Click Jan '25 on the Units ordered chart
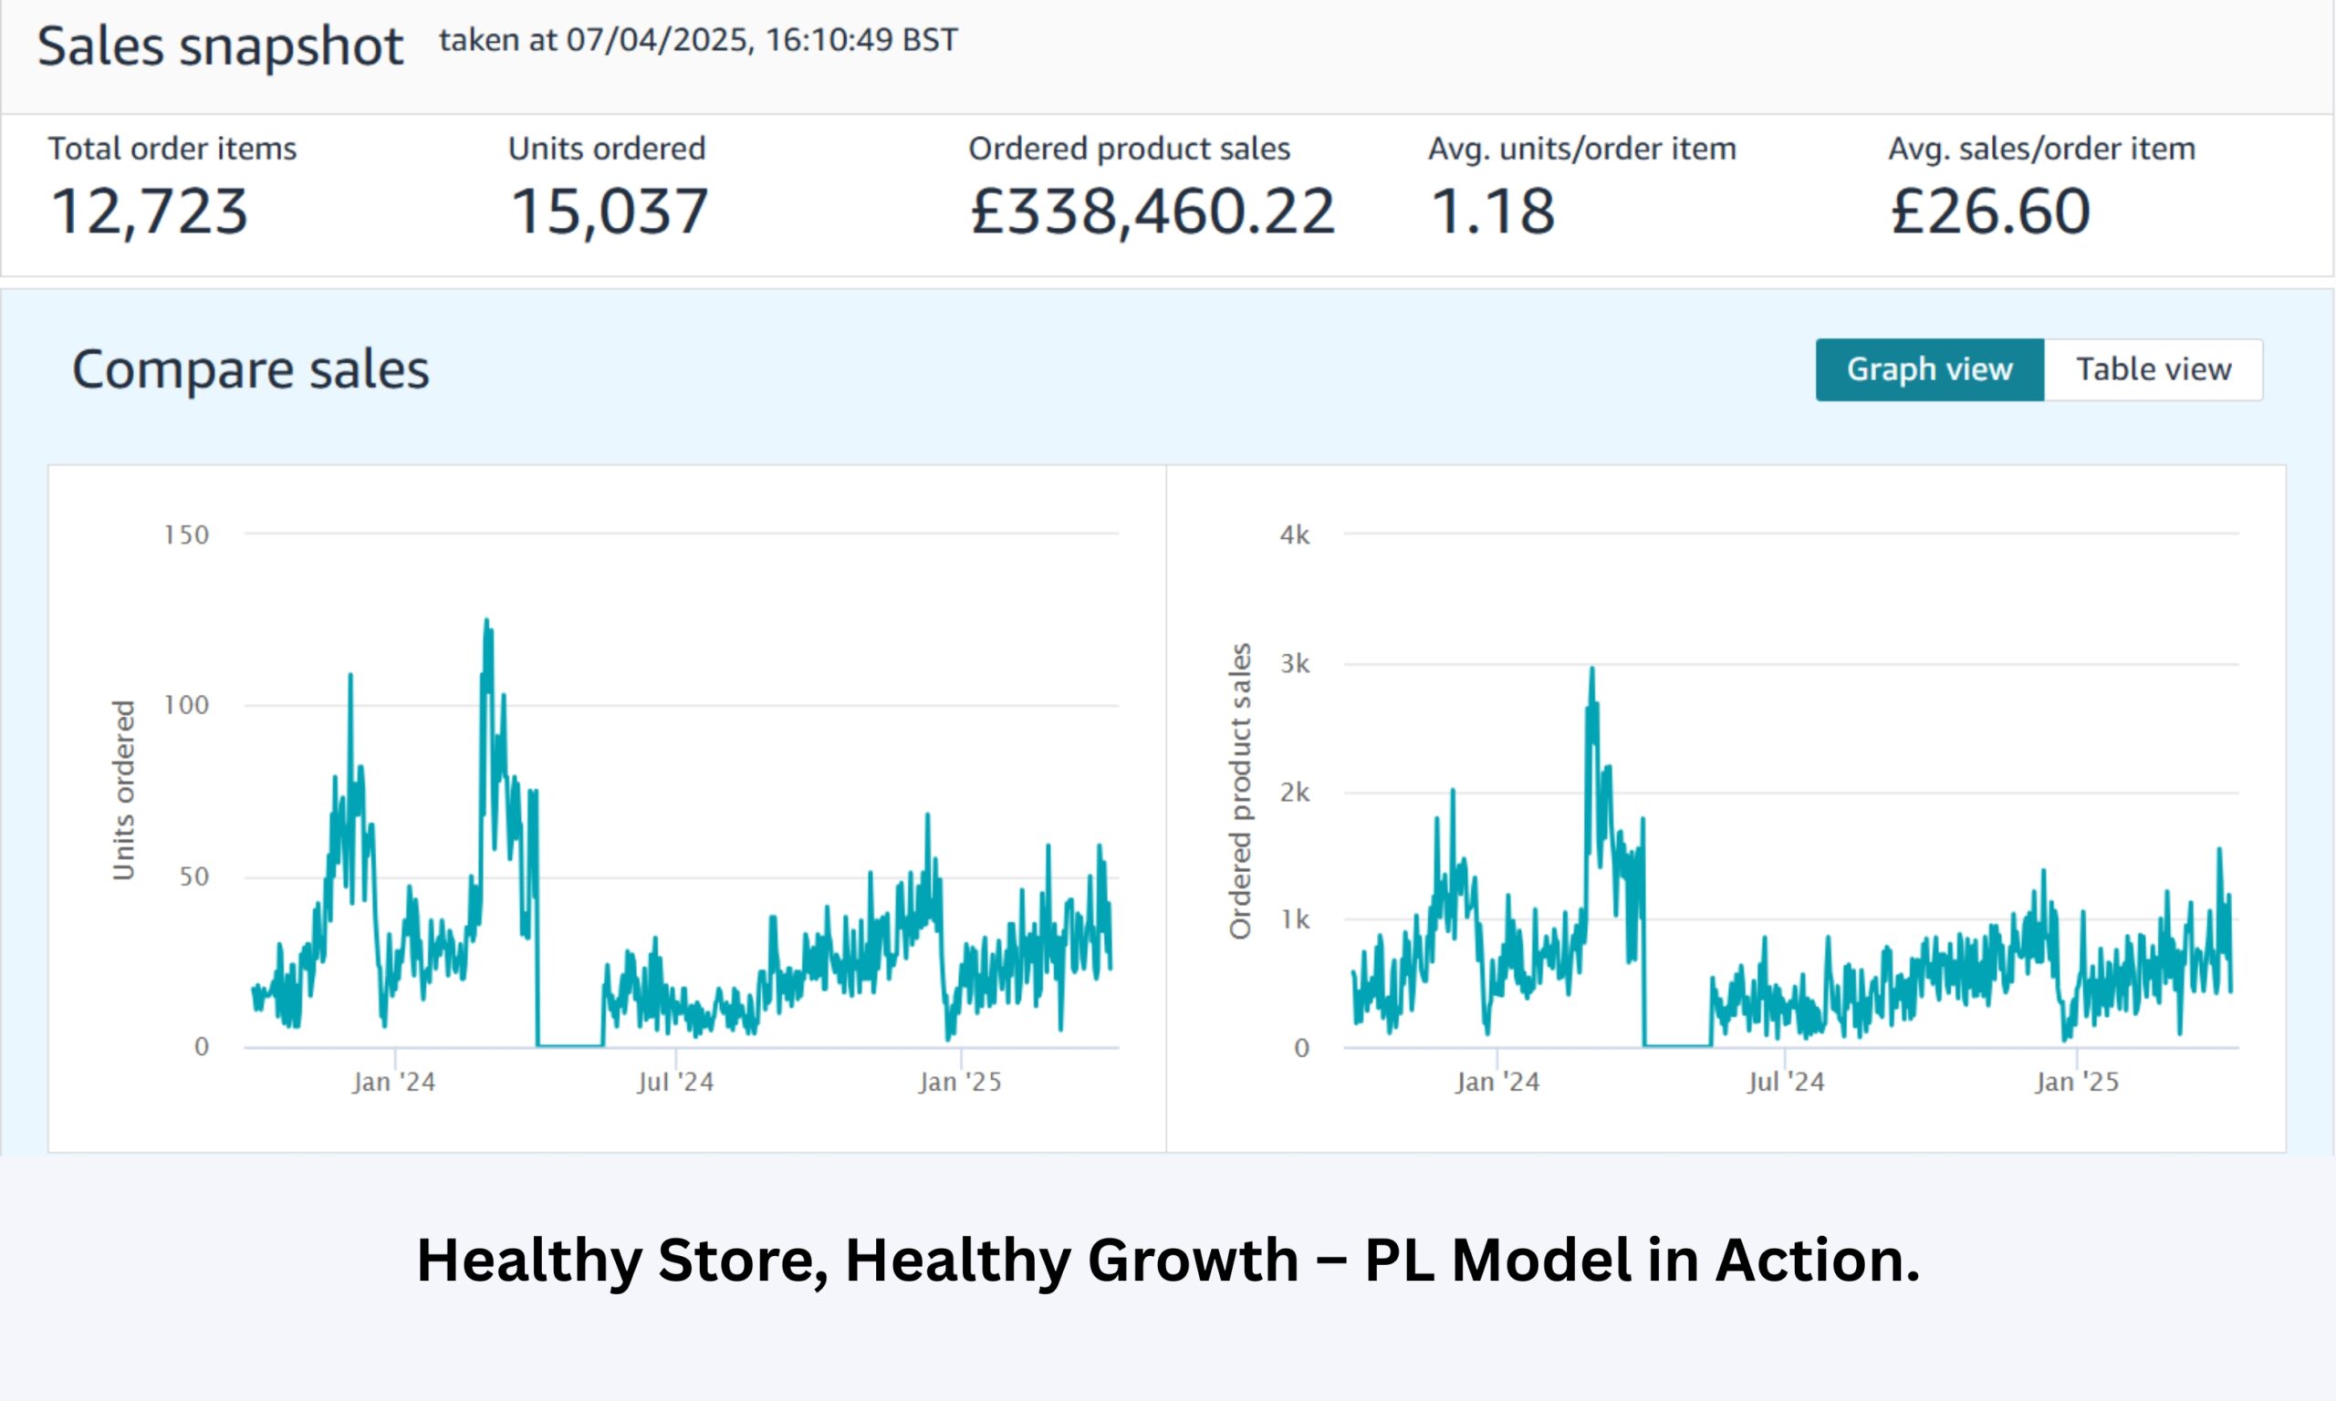 tap(959, 1082)
